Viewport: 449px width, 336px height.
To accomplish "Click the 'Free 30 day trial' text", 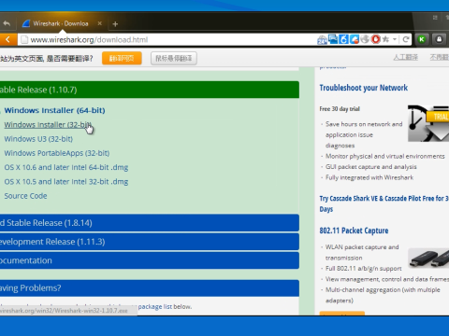I will point(340,109).
